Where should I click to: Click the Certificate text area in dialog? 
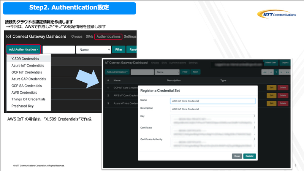(x=213, y=131)
